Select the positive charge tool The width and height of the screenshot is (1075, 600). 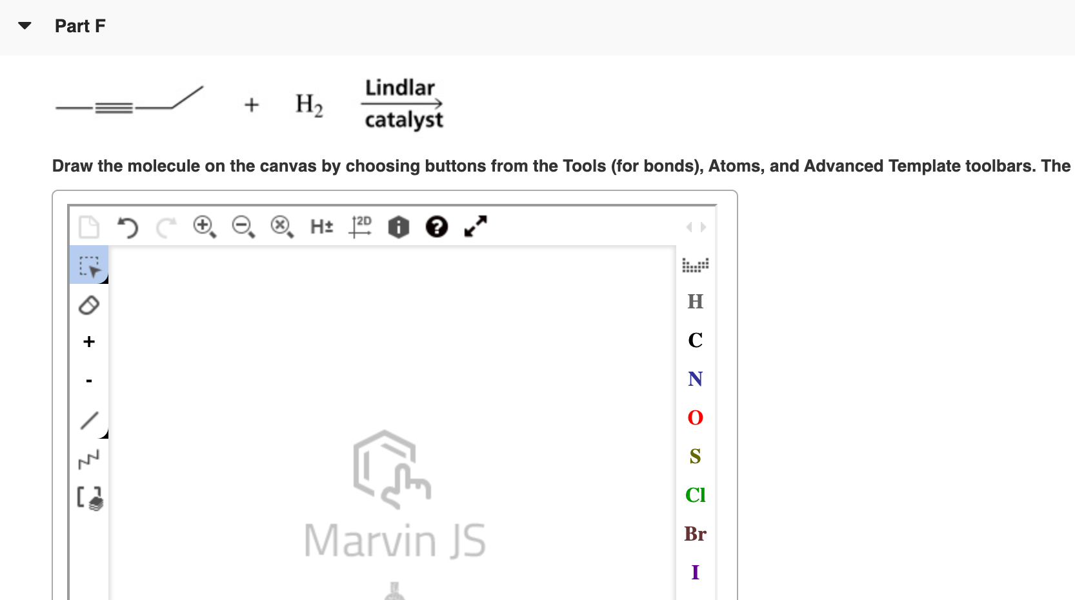(x=89, y=342)
